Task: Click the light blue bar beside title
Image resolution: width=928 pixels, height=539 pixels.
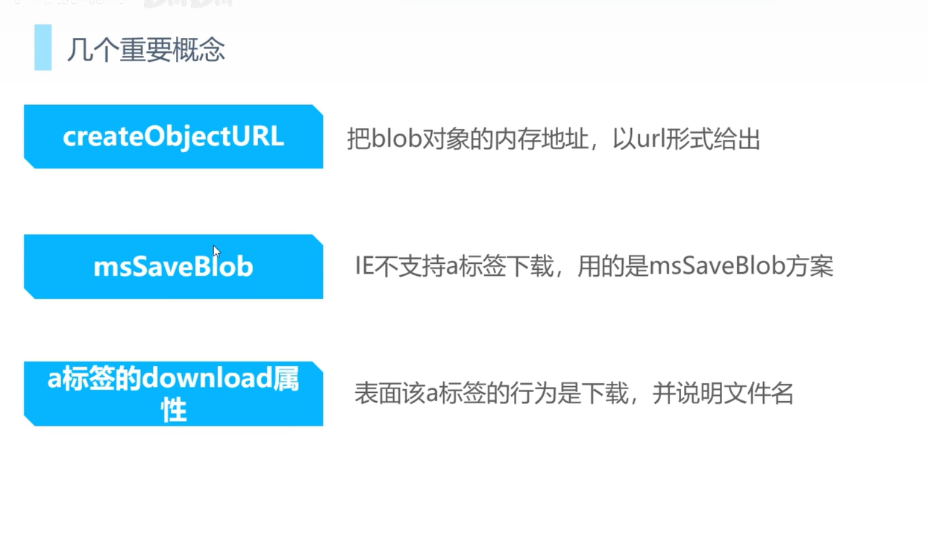Action: click(43, 47)
